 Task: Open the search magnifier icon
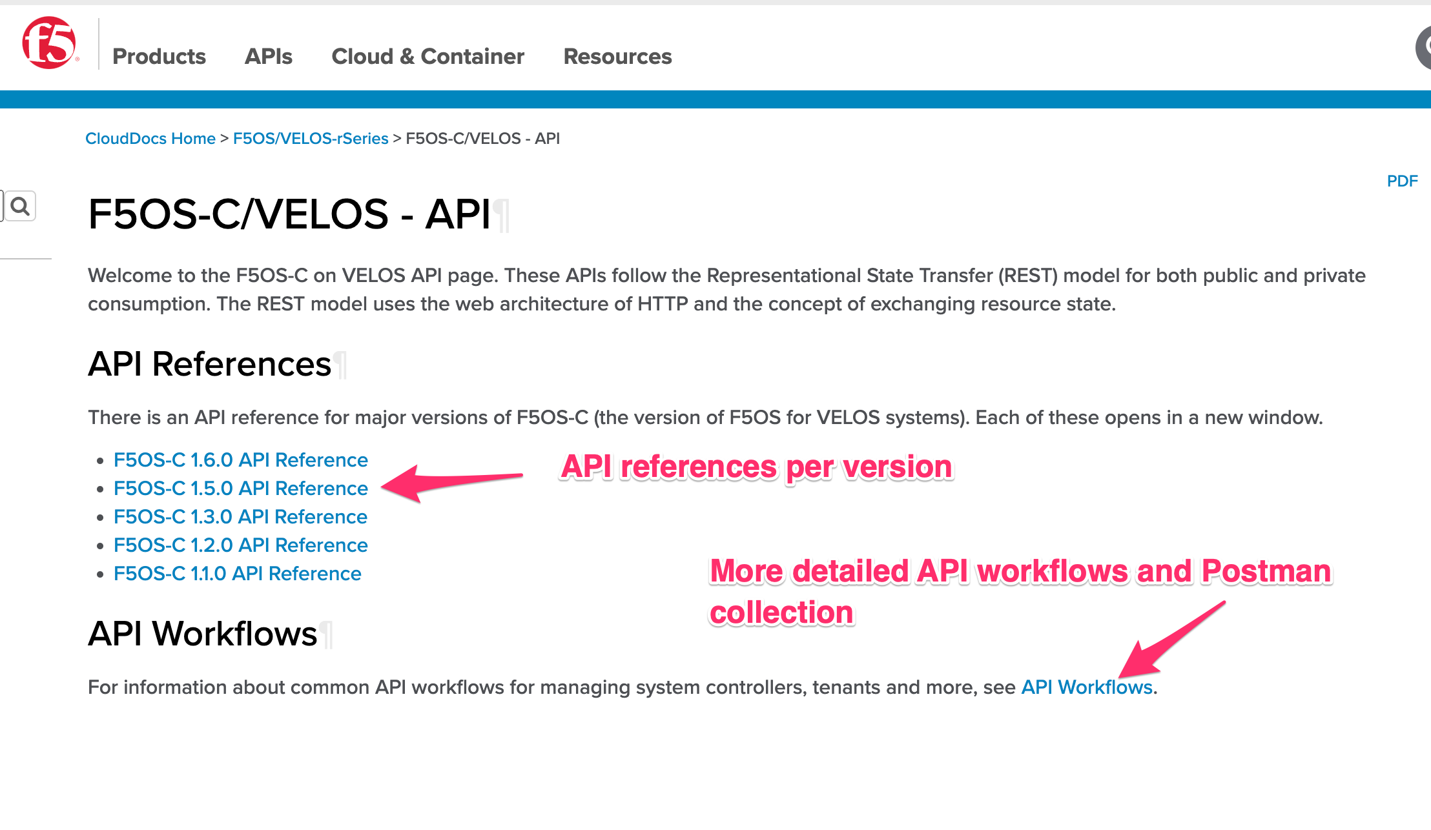tap(21, 207)
